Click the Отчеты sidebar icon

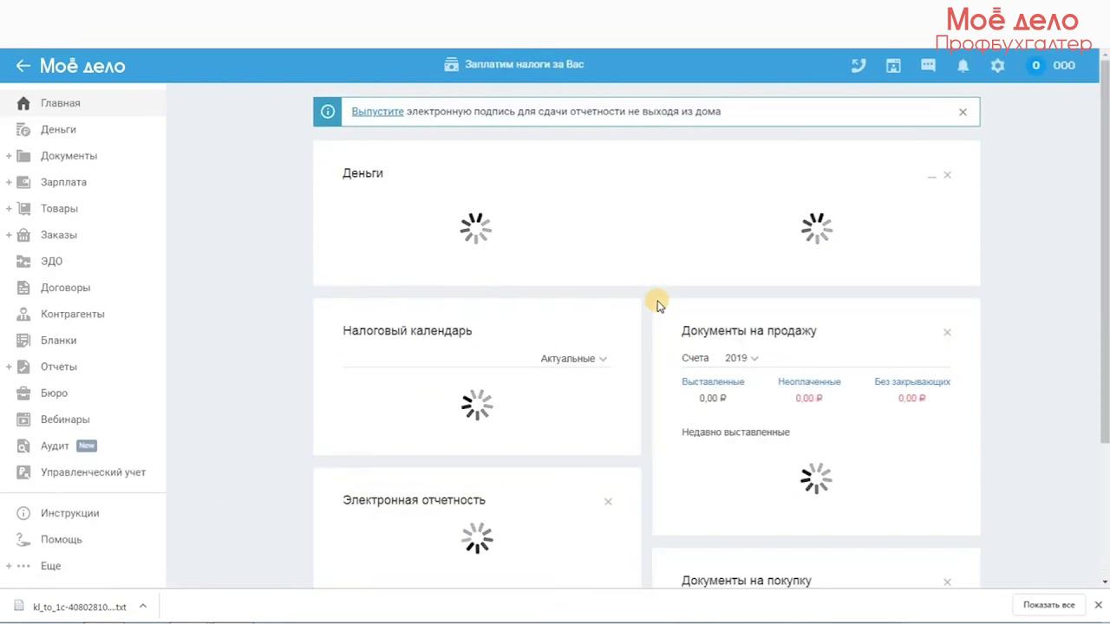(x=23, y=367)
